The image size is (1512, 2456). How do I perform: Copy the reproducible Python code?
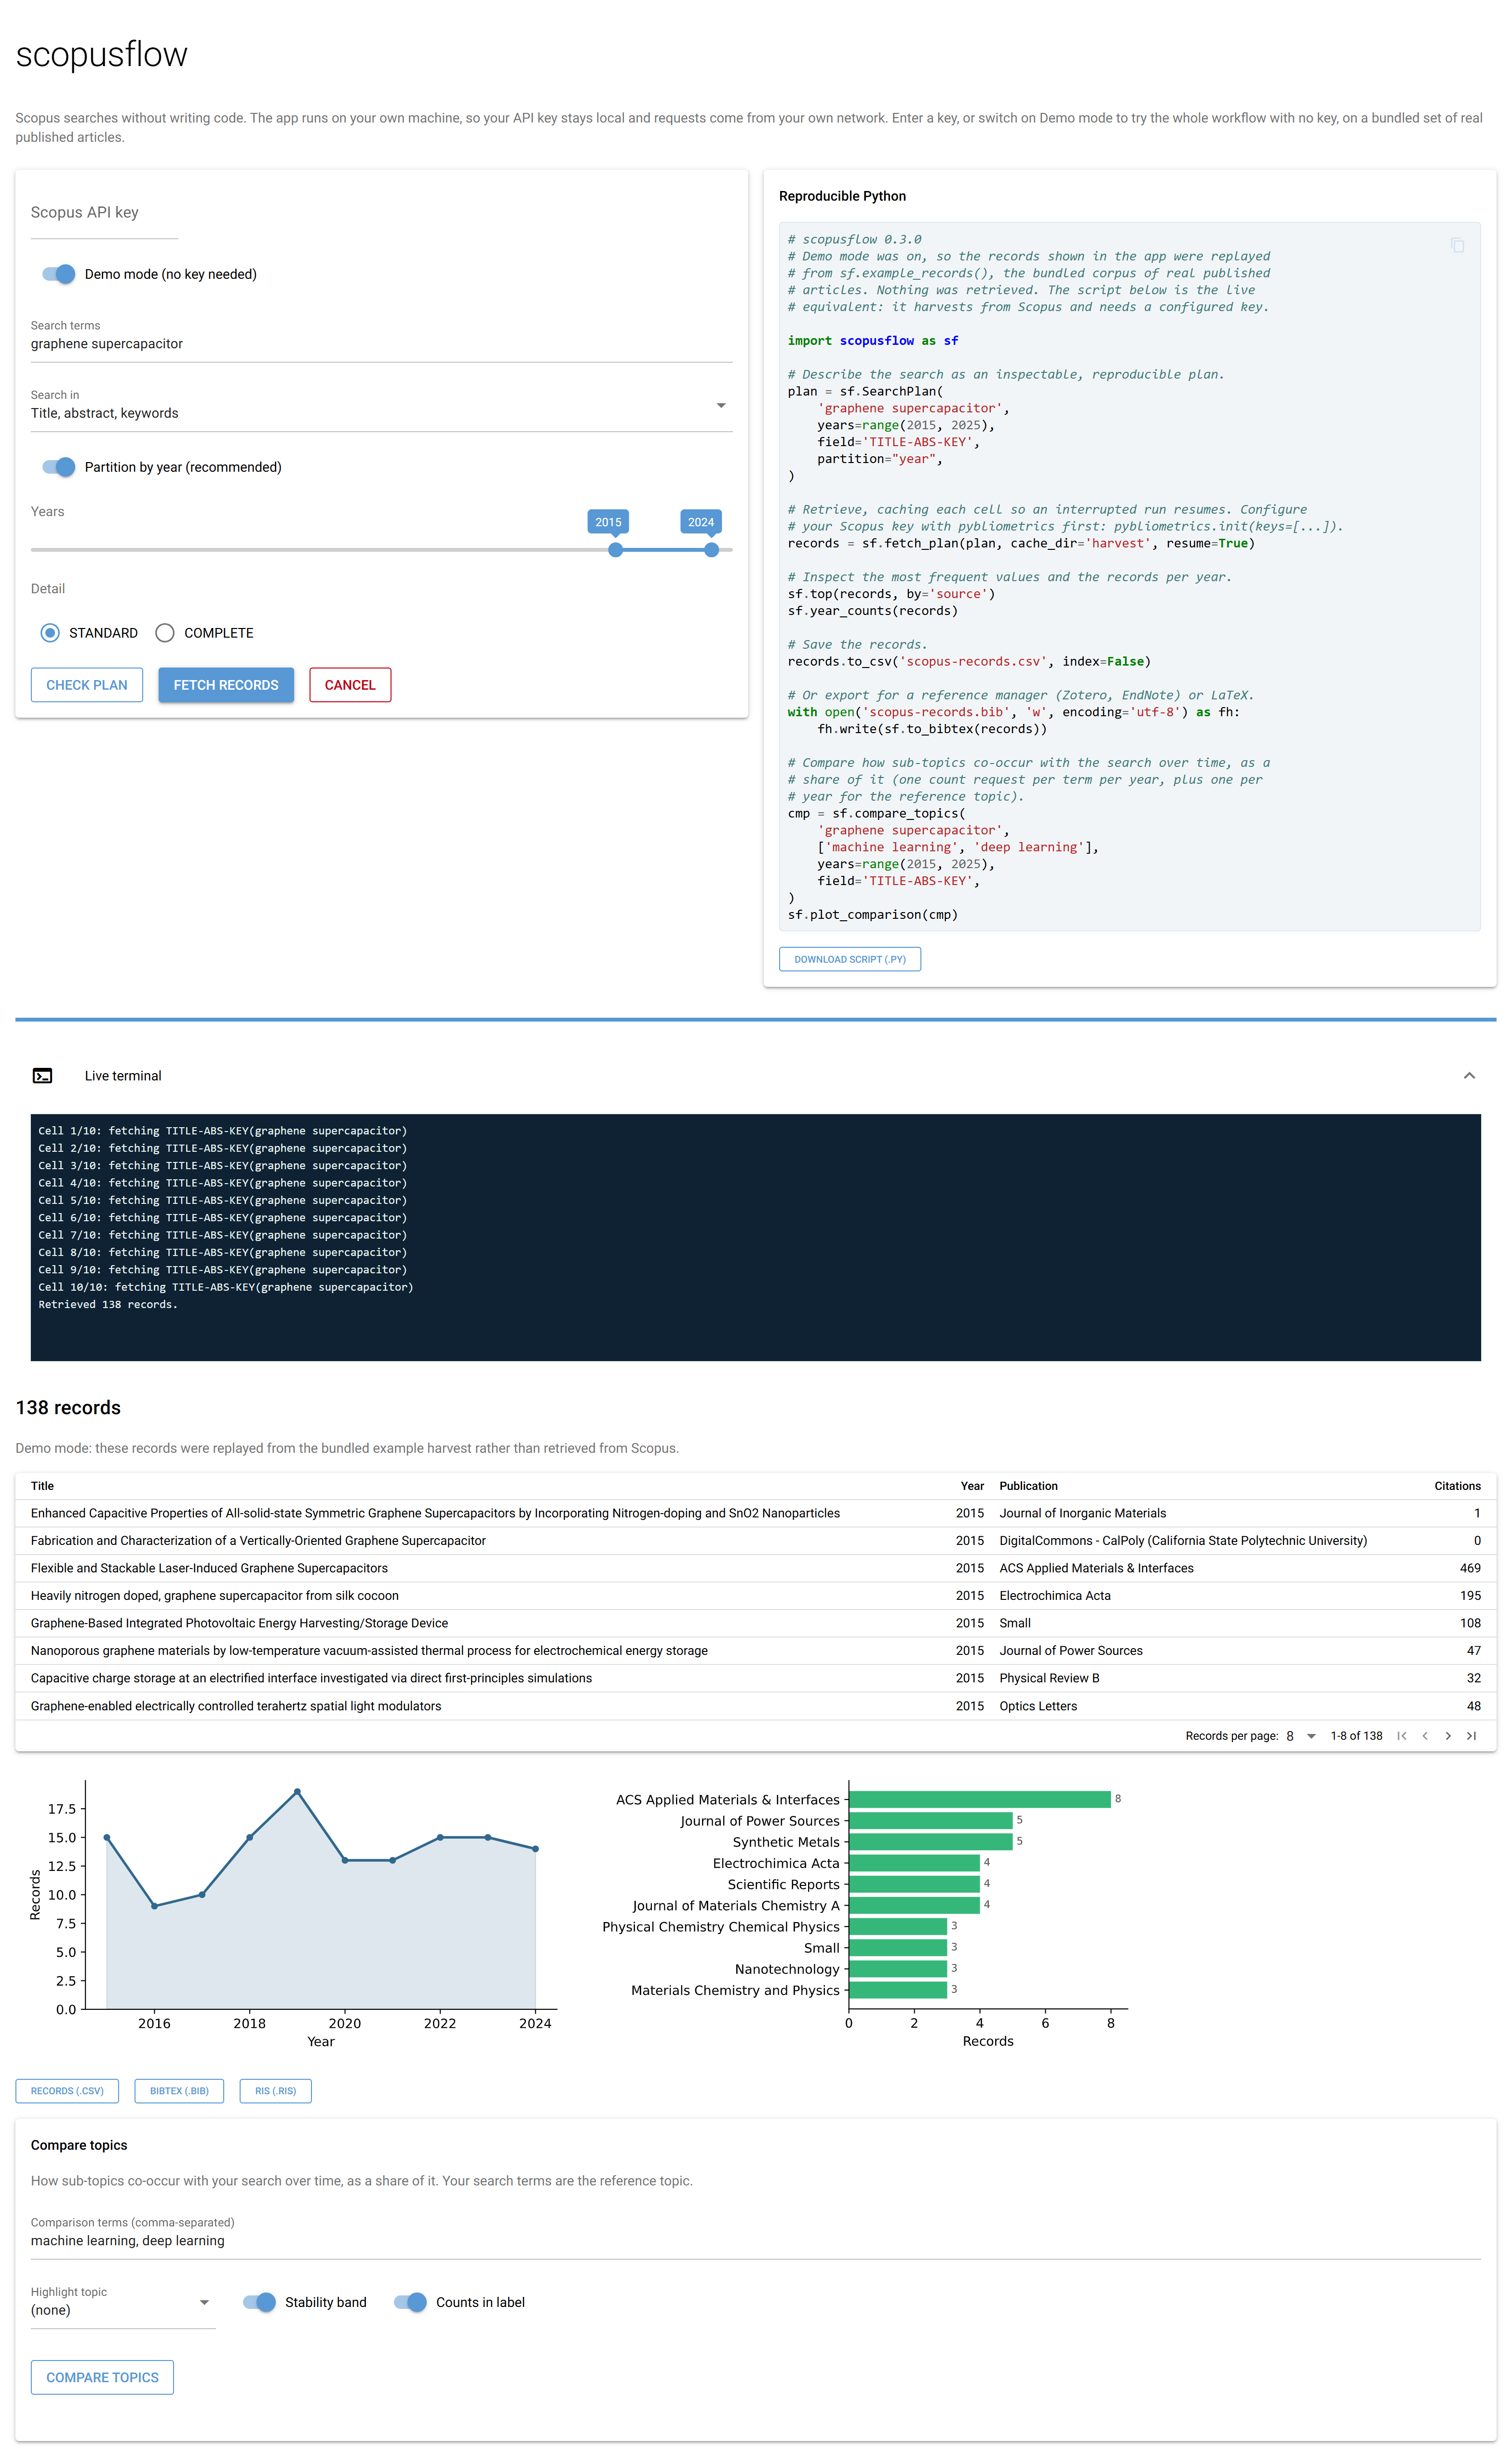tap(1457, 245)
